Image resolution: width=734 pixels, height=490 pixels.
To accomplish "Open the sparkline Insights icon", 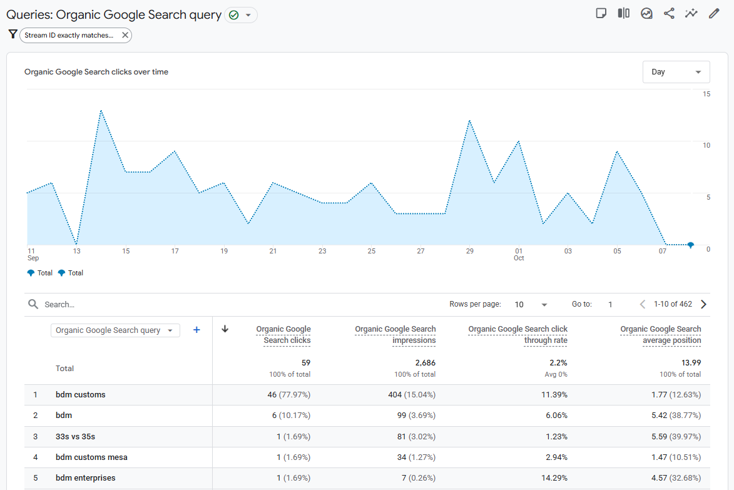I will 691,13.
